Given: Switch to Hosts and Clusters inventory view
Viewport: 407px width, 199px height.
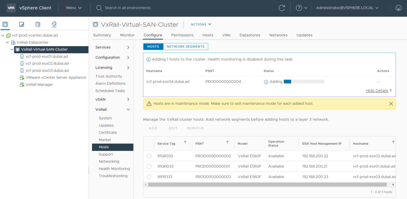Looking at the screenshot, I should point(5,25).
